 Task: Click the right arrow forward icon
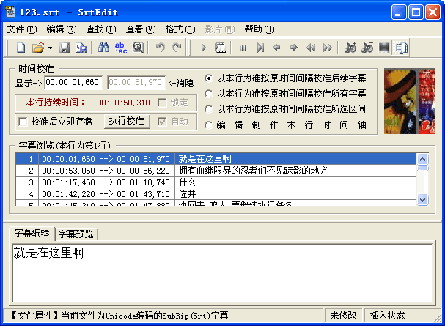(294, 48)
